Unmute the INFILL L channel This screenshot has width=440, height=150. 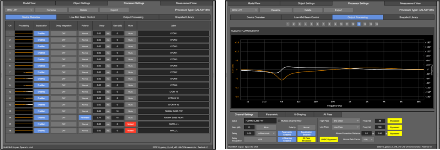click(x=130, y=130)
